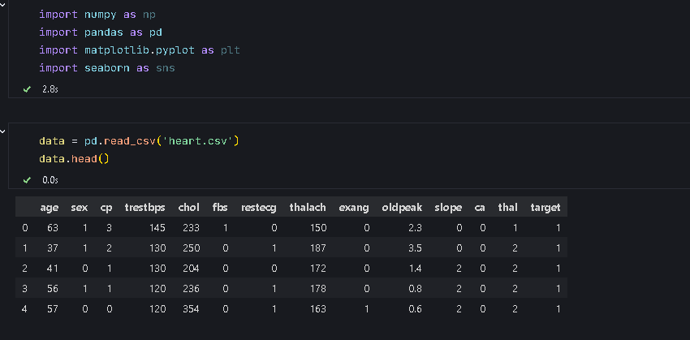Click chol value 204
The height and width of the screenshot is (340, 690).
pos(191,269)
